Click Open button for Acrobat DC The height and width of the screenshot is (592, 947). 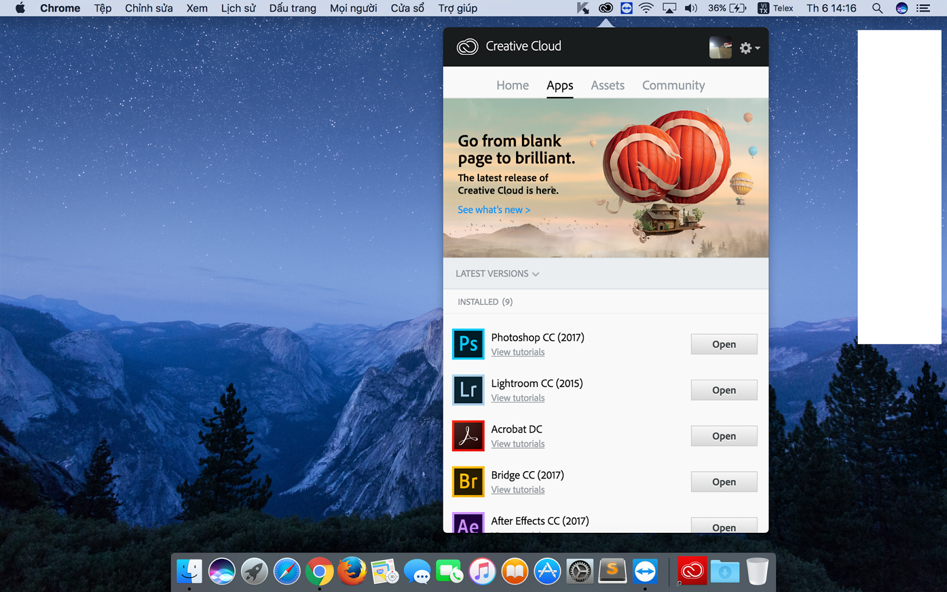pos(724,436)
